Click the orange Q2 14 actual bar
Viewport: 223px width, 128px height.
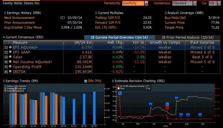coord(46,110)
